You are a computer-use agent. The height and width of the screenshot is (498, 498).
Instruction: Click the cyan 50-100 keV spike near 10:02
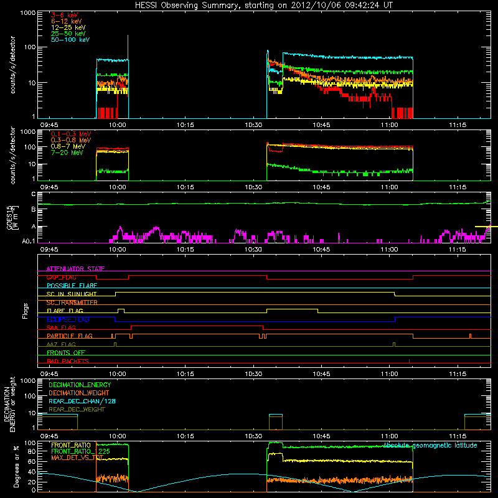click(128, 48)
